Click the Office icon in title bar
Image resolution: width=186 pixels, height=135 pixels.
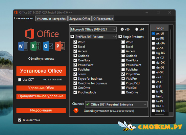16,12
